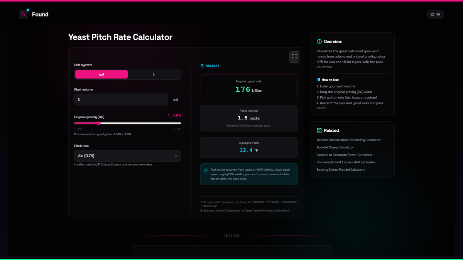Click the 1.8 packs result value
Screen dimensions: 463x260
(248, 118)
